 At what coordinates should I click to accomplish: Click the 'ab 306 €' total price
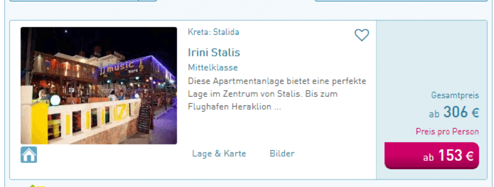[454, 112]
